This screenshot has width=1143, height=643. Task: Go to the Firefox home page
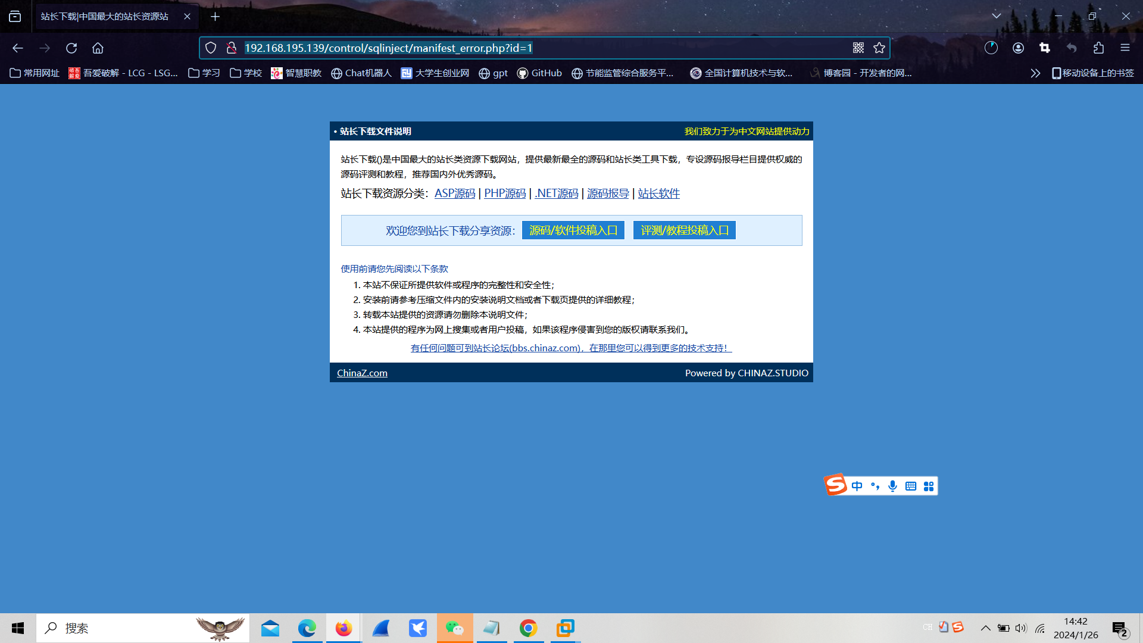98,48
